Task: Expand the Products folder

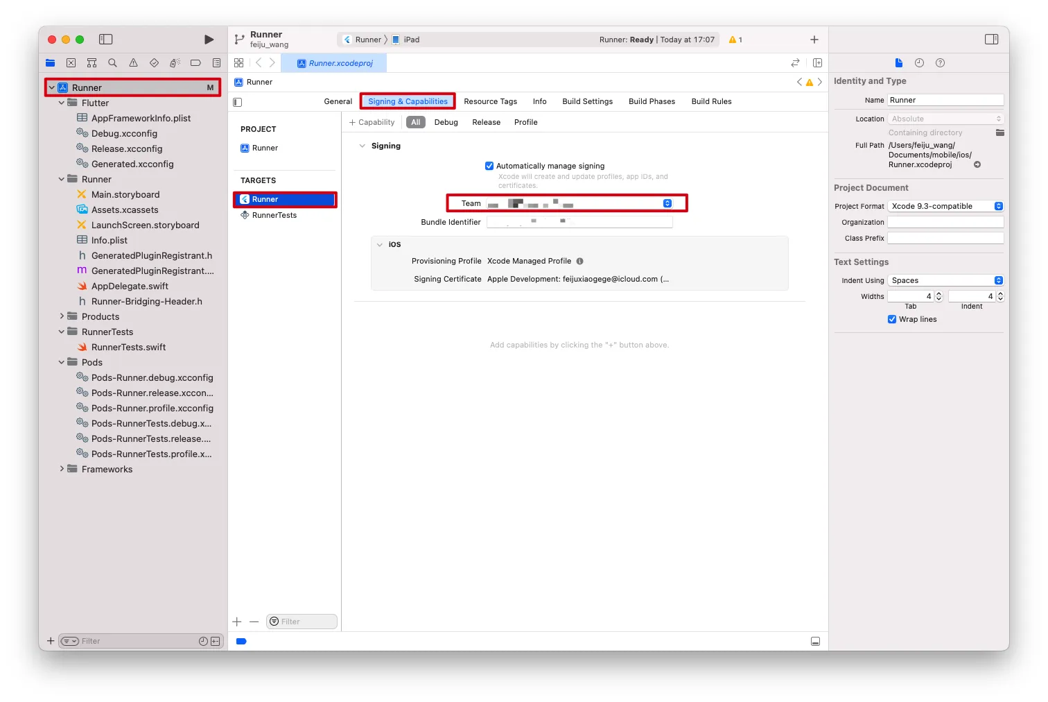Action: pyautogui.click(x=62, y=317)
